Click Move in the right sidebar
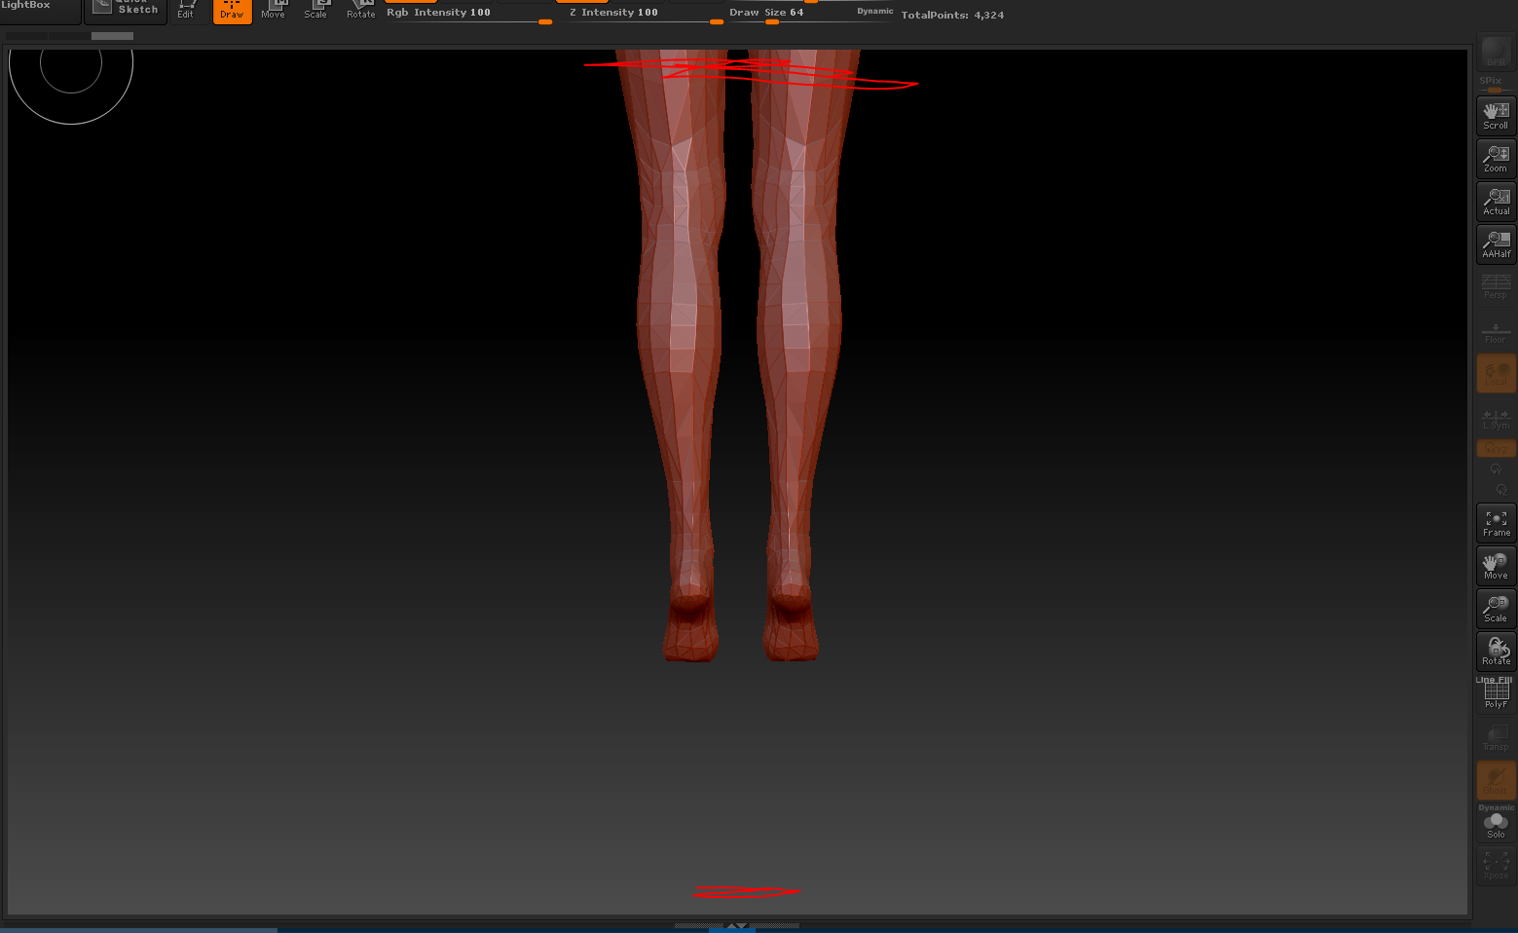Screen dimensions: 1518x933 (x=1496, y=566)
